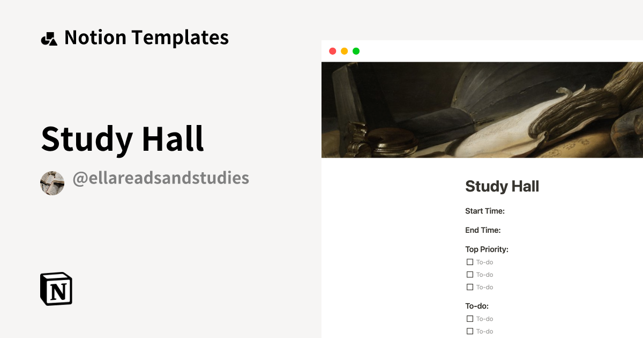Viewport: 643px width, 338px height.
Task: Click the Top Priority heading
Action: pos(487,249)
